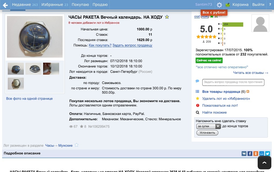Open settings via the gear icon
The height and width of the screenshot is (172, 274).
click(219, 5)
